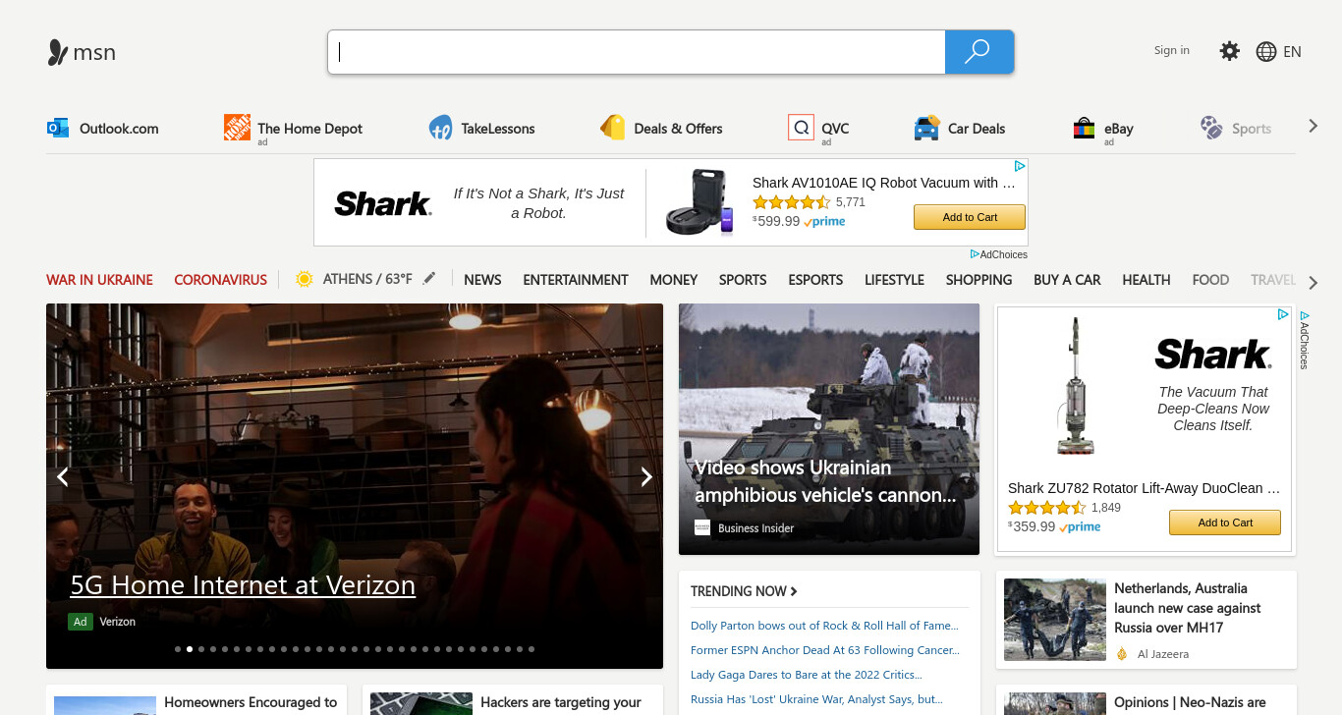Open SHOPPING category
The image size is (1342, 715).
point(979,280)
